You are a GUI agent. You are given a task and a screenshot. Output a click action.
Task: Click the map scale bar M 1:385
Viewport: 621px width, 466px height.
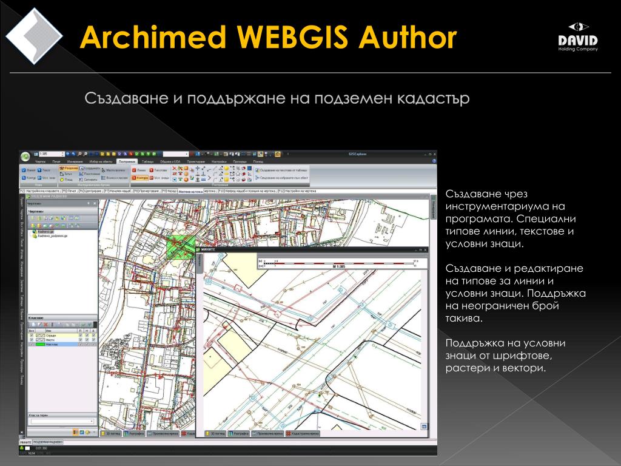point(343,263)
